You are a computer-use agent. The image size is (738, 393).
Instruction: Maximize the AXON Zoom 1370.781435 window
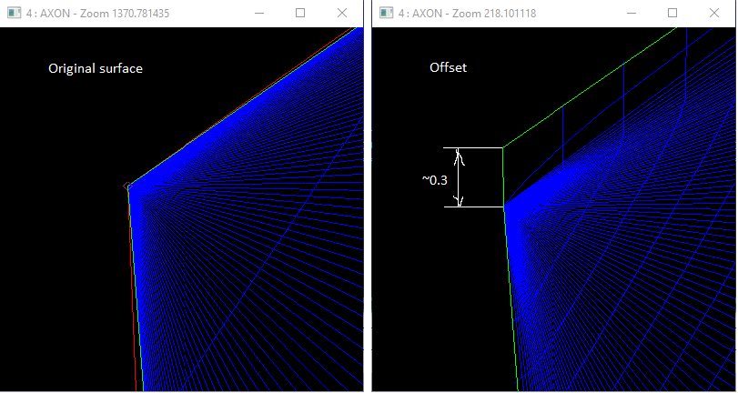[x=300, y=14]
